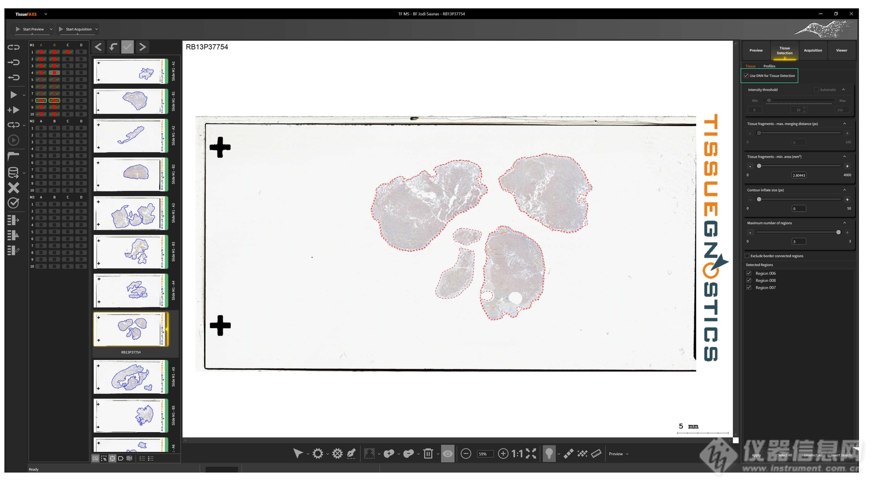The height and width of the screenshot is (484, 873).
Task: Switch to the Acquisition tab
Action: (x=813, y=50)
